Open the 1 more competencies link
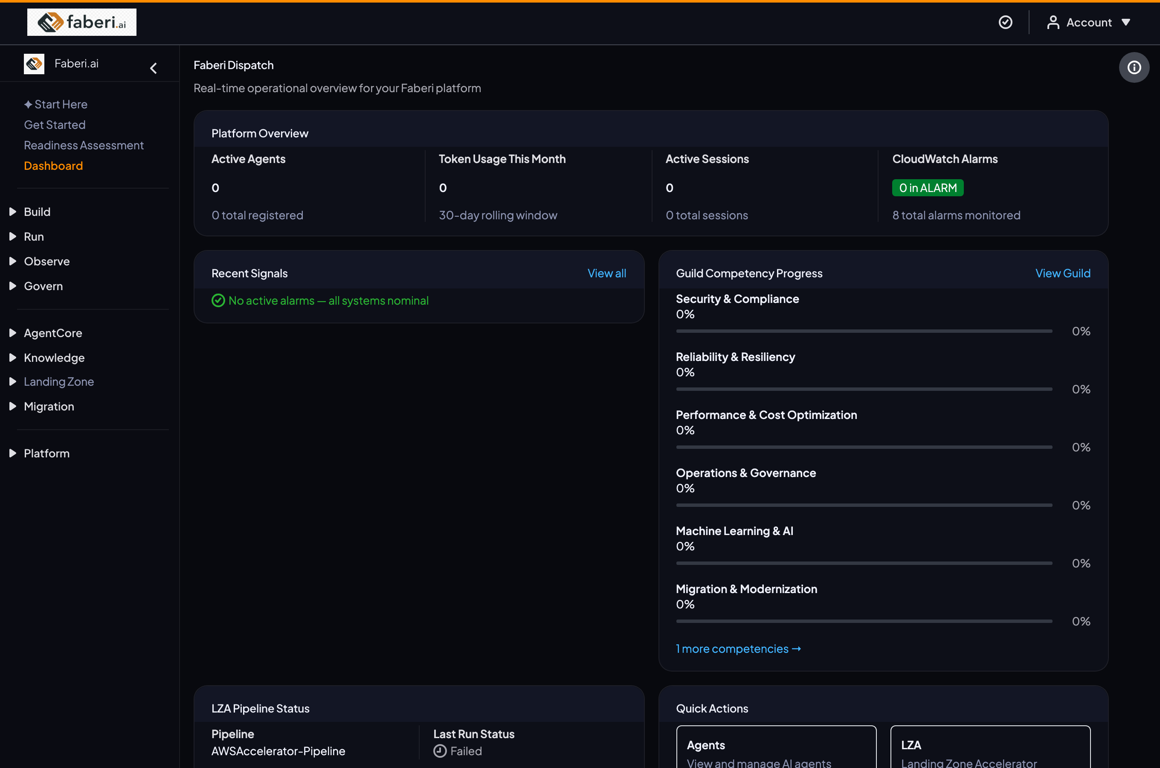Image resolution: width=1160 pixels, height=768 pixels. coord(738,649)
